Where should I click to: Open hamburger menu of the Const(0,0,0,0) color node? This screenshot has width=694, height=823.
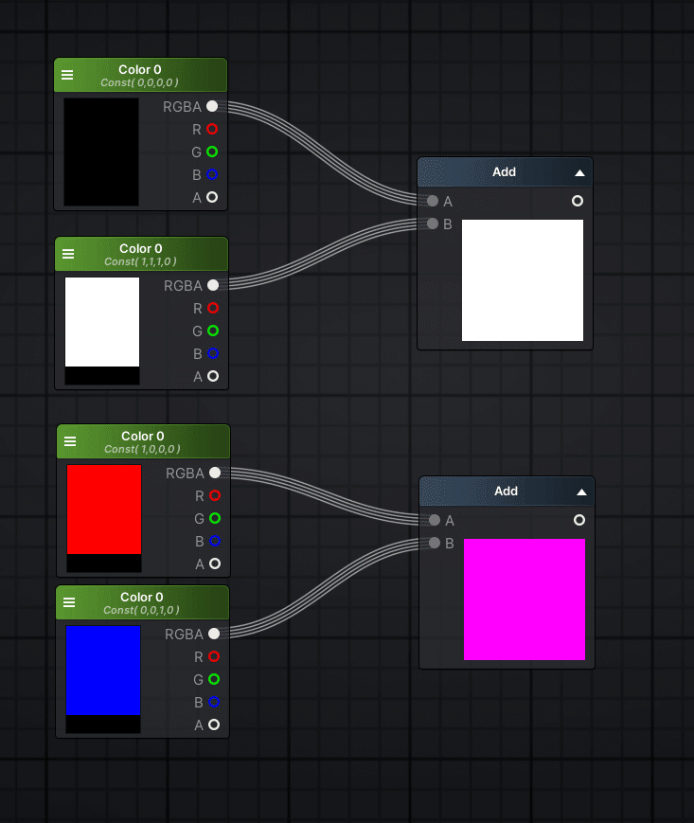(67, 75)
